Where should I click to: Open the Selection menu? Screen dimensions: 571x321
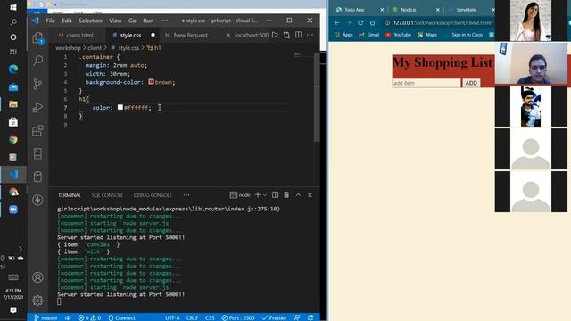[90, 21]
